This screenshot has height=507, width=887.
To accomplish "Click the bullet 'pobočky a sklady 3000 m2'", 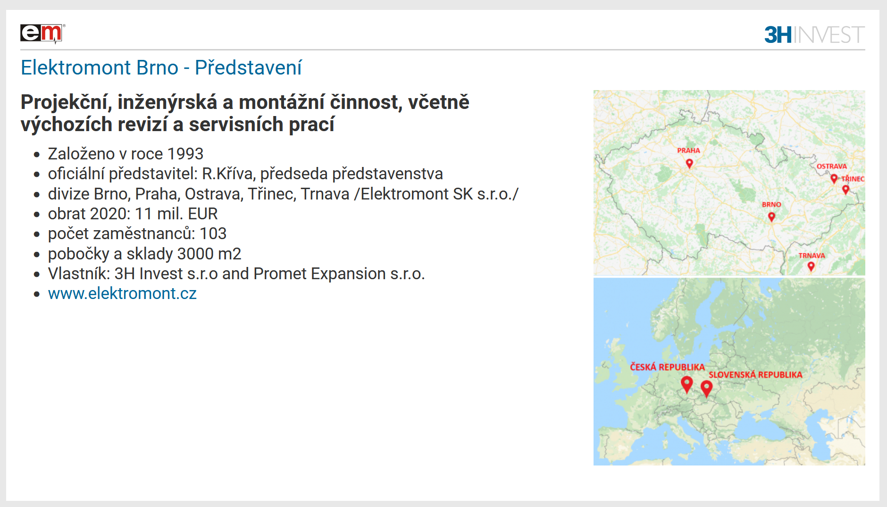I will click(144, 254).
